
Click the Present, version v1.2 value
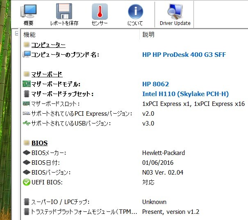coord(171,212)
